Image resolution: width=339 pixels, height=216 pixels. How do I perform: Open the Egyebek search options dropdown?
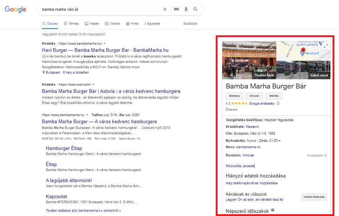tap(152, 24)
